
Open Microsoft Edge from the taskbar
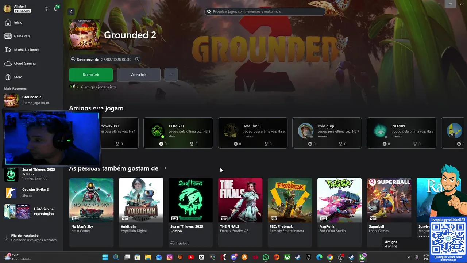[319, 257]
